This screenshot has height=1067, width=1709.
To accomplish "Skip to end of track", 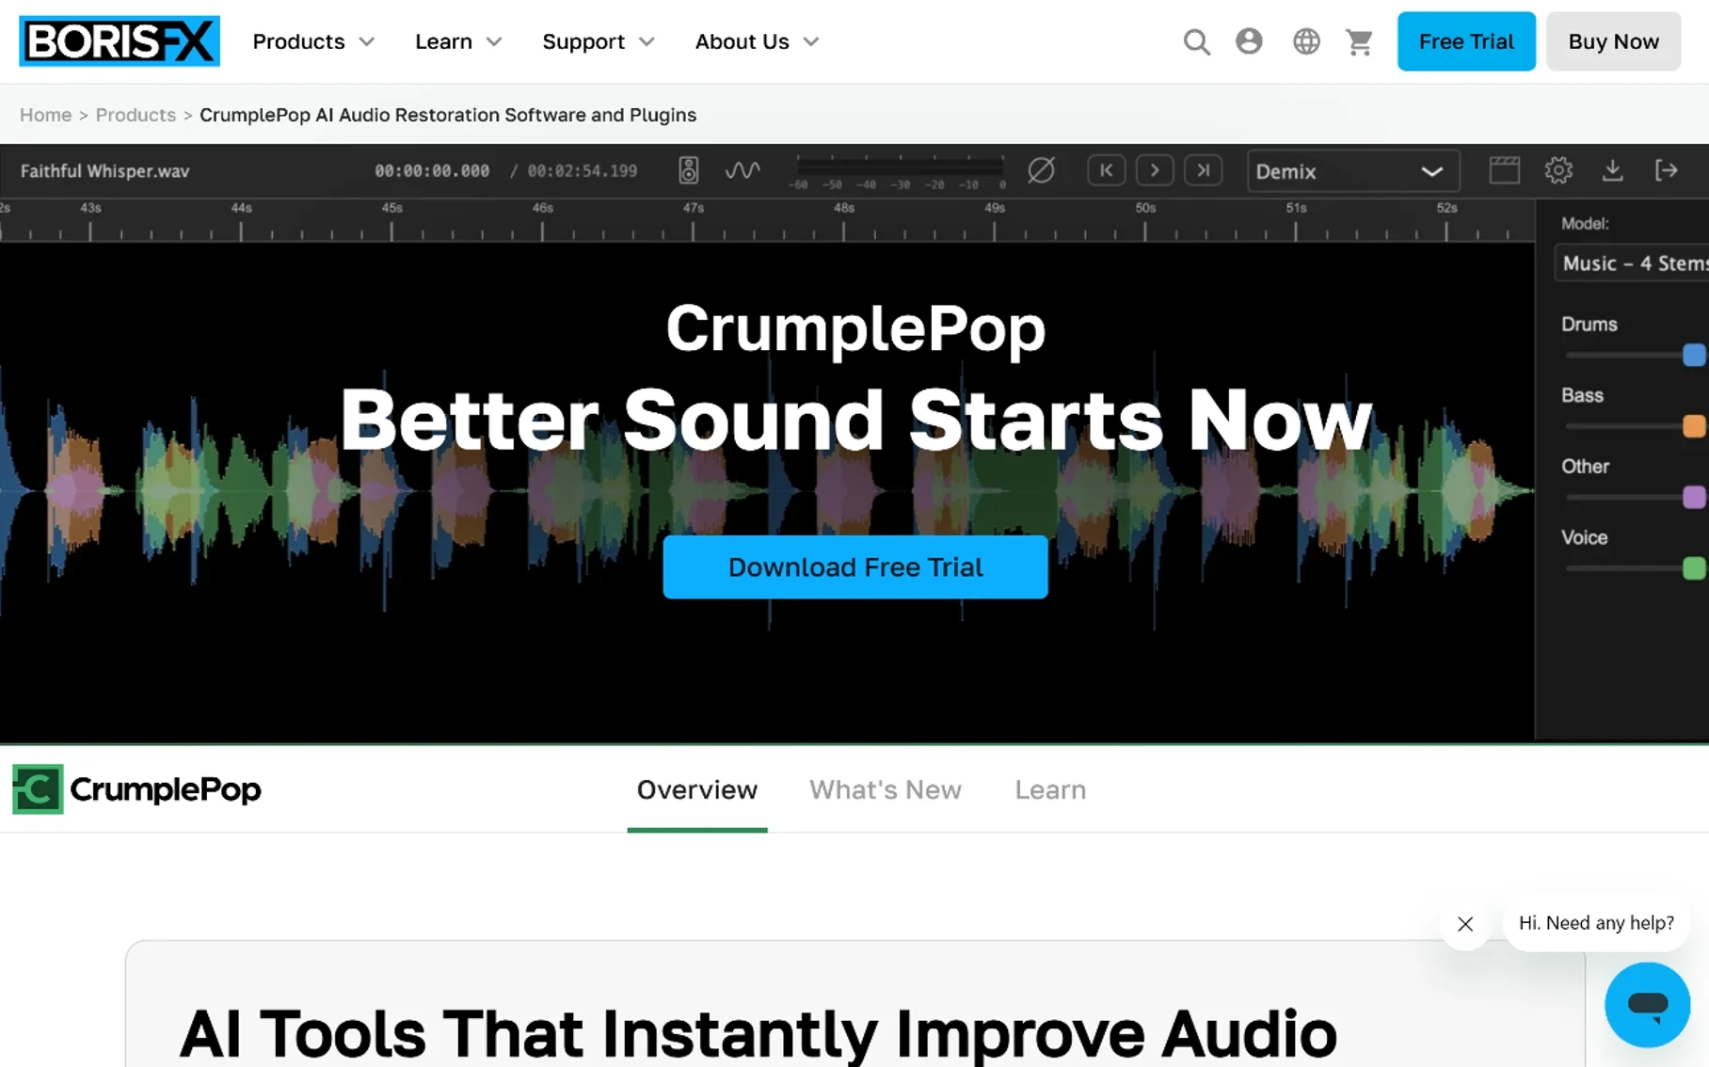I will 1203,170.
